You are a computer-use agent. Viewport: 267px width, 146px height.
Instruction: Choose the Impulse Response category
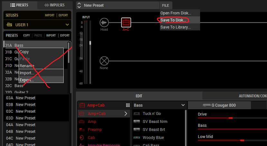[x=103, y=145]
